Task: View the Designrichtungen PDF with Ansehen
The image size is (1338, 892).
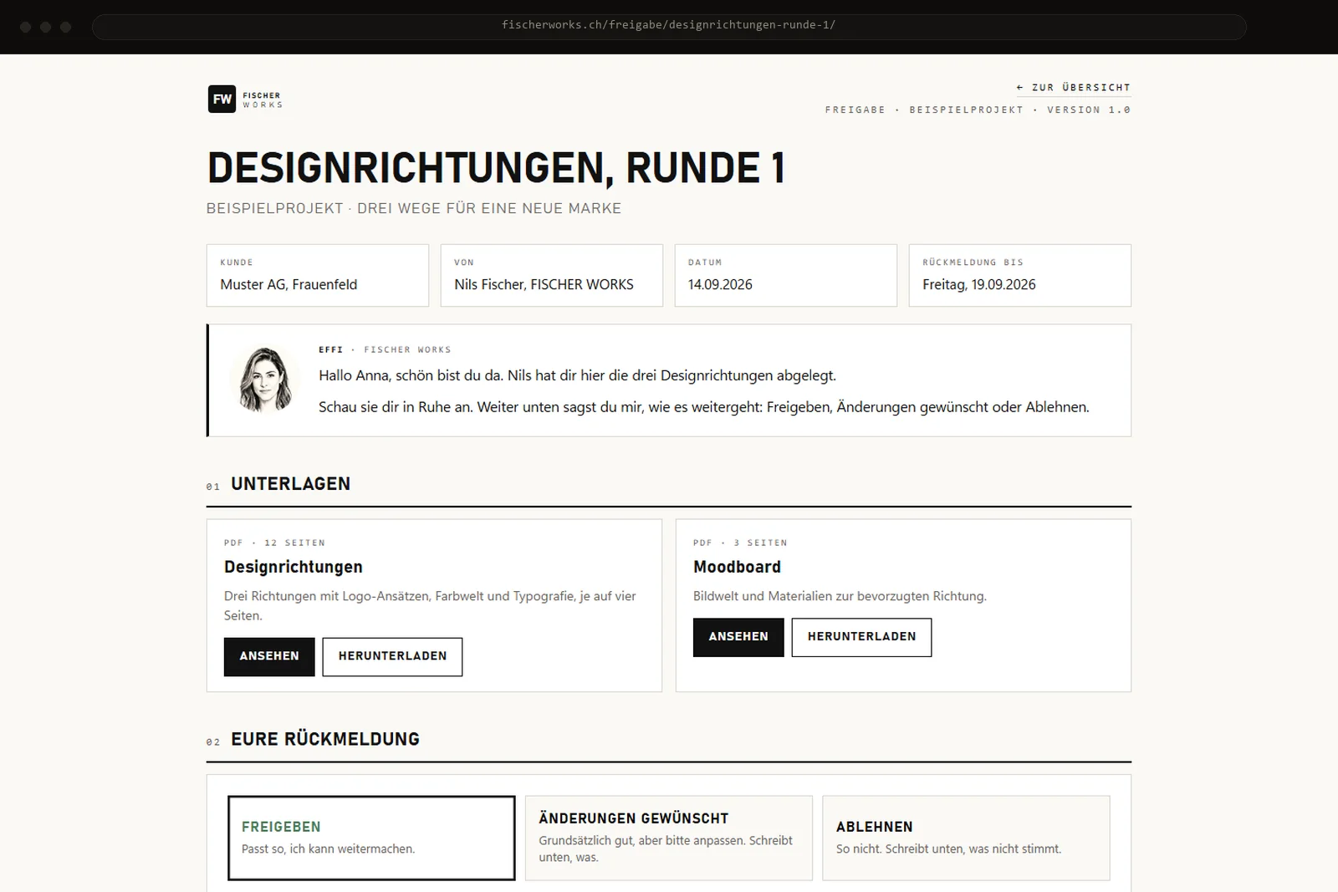Action: [x=269, y=656]
